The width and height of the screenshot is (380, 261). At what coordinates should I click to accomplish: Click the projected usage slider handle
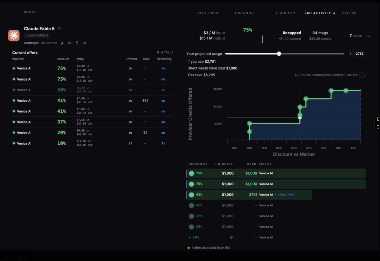pos(279,54)
